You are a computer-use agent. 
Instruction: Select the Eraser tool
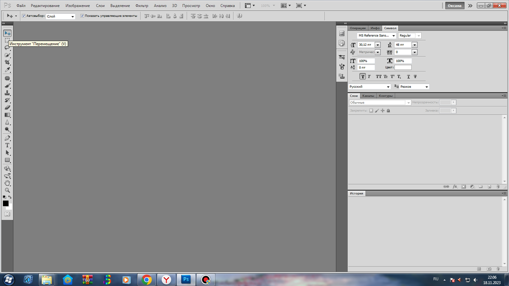[x=7, y=108]
